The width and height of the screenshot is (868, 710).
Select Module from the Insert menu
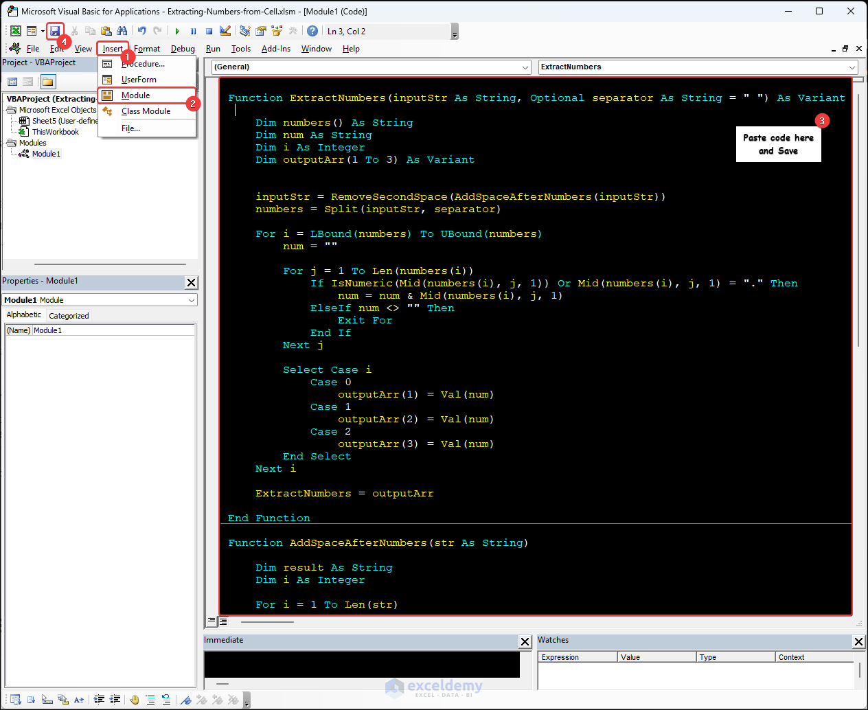[136, 95]
